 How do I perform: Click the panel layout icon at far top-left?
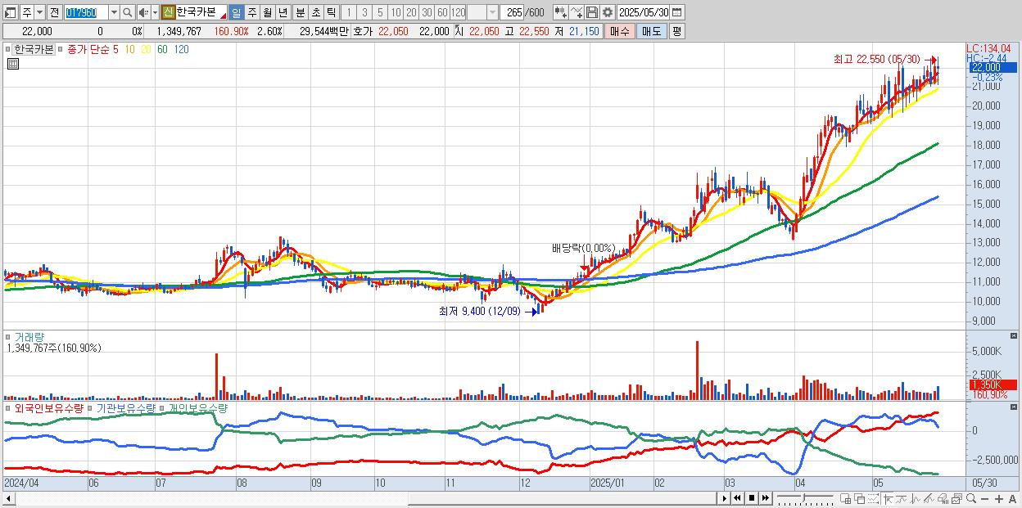tap(10, 12)
